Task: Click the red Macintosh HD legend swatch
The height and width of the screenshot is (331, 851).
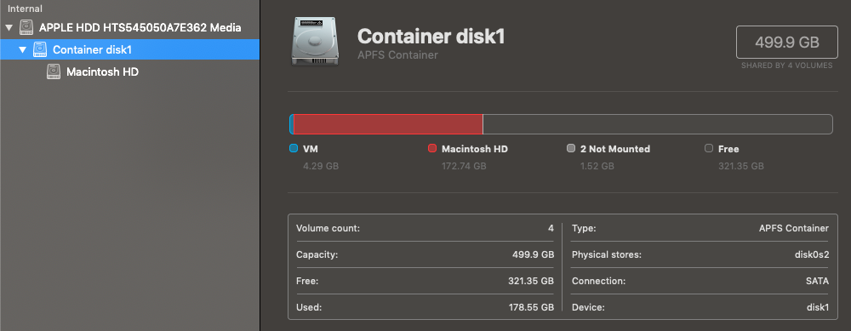Action: pyautogui.click(x=432, y=148)
